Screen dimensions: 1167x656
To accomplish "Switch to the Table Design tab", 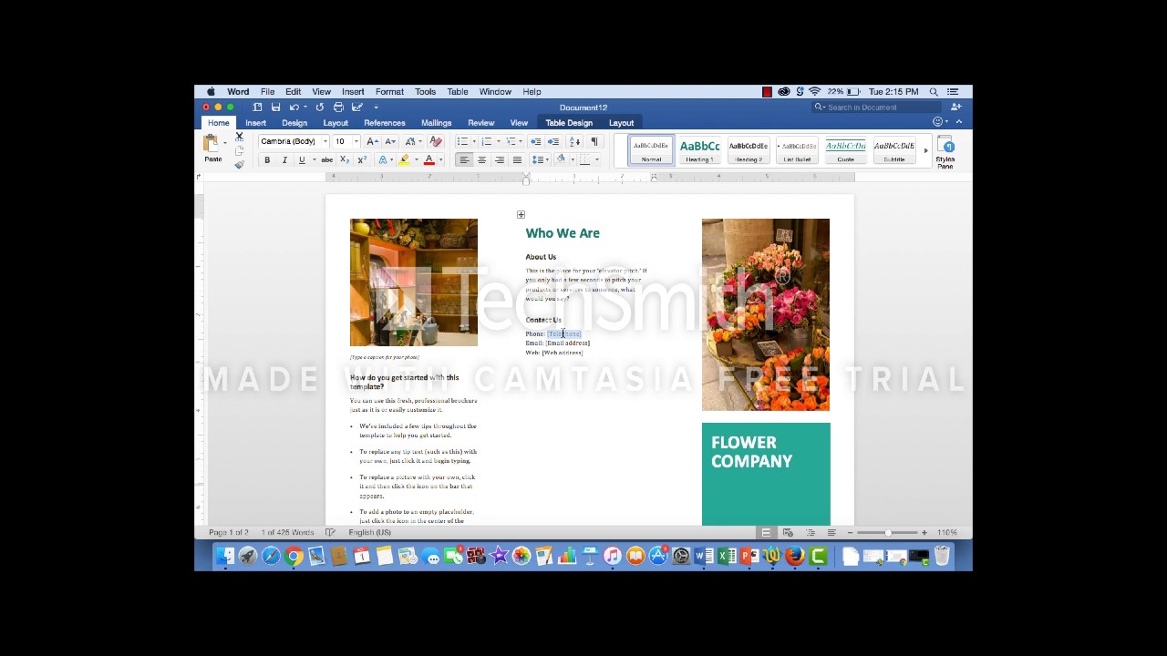I will [569, 123].
